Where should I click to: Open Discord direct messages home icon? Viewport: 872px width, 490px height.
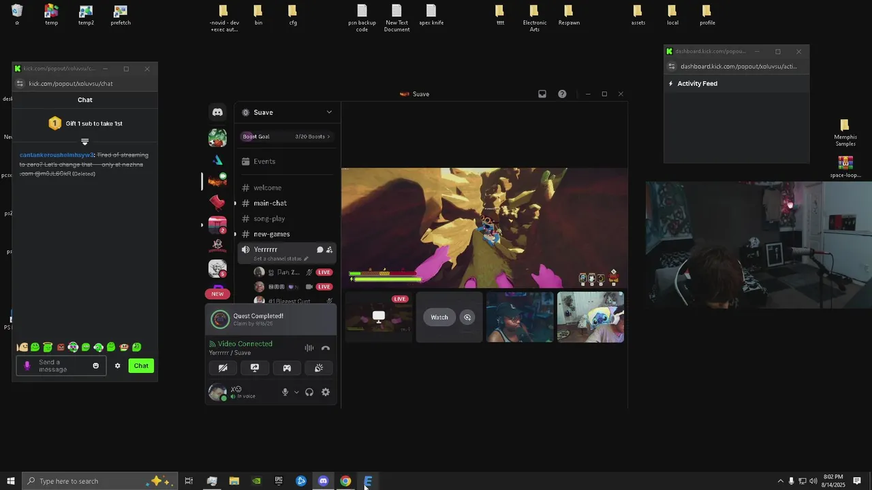point(217,112)
